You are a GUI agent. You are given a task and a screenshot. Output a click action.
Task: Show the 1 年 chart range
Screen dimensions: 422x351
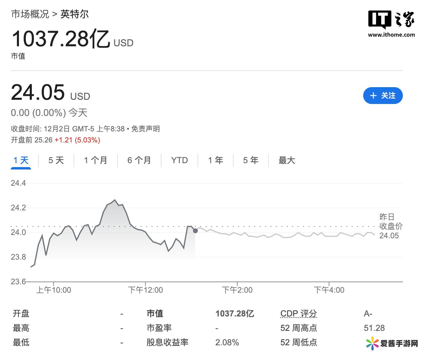pos(216,160)
